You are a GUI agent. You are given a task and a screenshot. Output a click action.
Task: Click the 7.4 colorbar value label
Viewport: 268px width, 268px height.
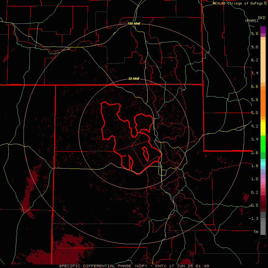(x=255, y=73)
